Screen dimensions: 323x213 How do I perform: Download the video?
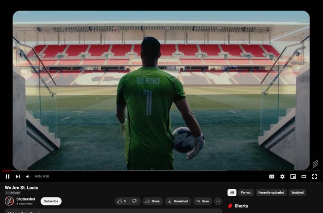click(178, 201)
